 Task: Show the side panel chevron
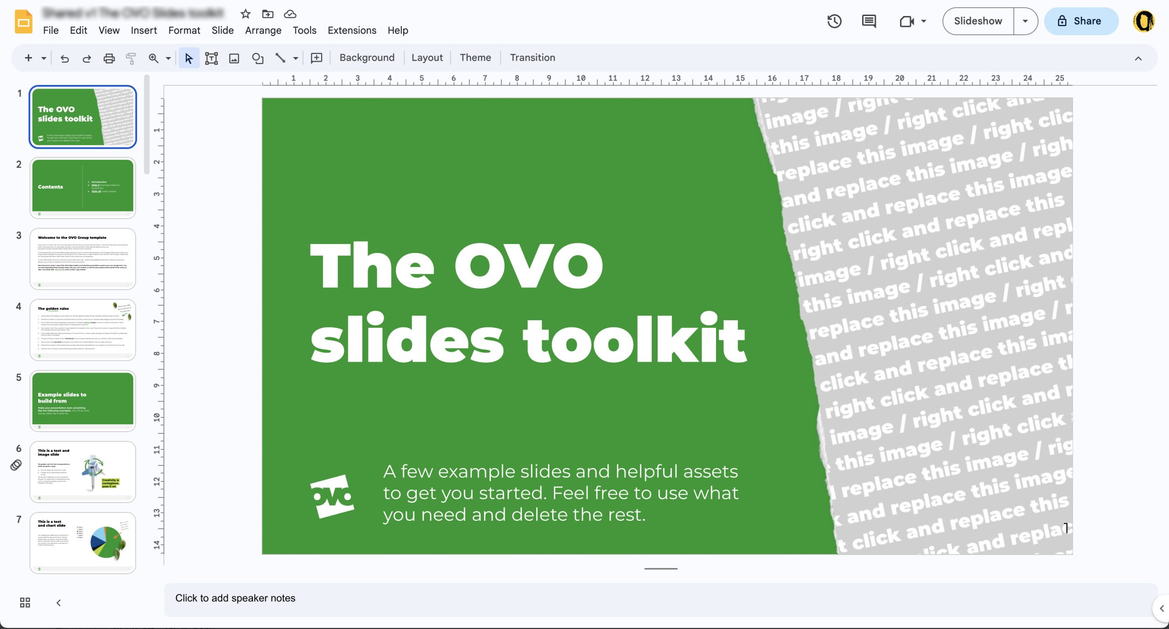click(x=1162, y=608)
